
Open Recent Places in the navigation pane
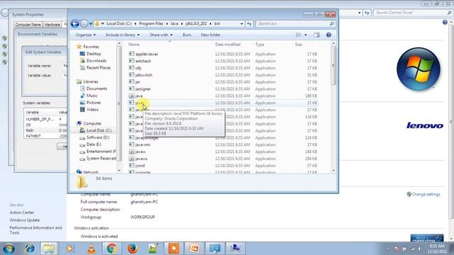coord(99,68)
